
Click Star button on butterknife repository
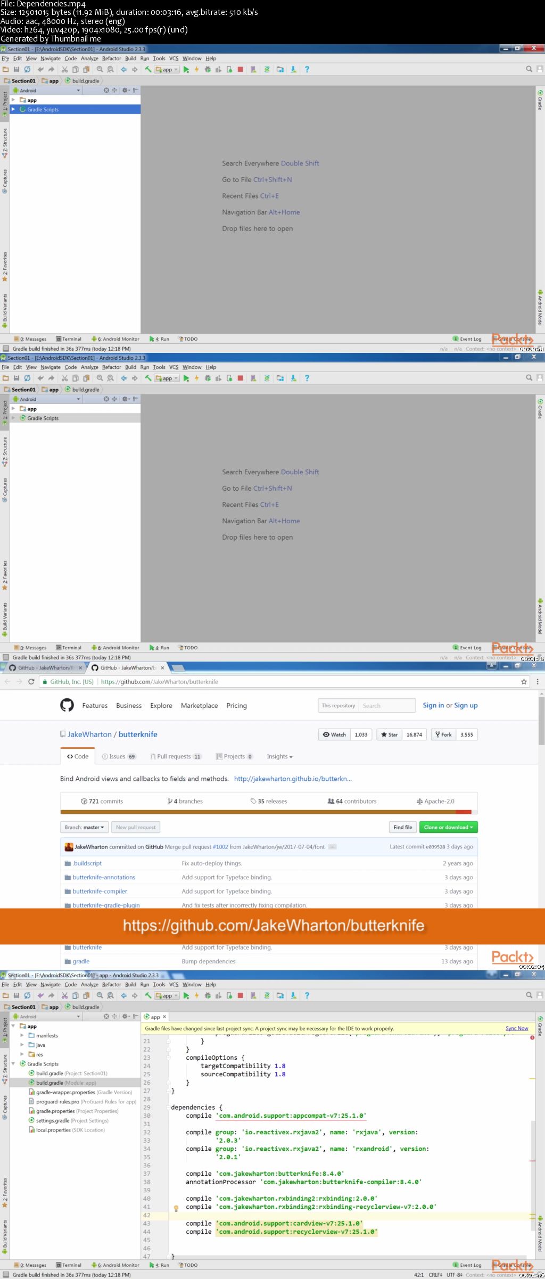(390, 735)
